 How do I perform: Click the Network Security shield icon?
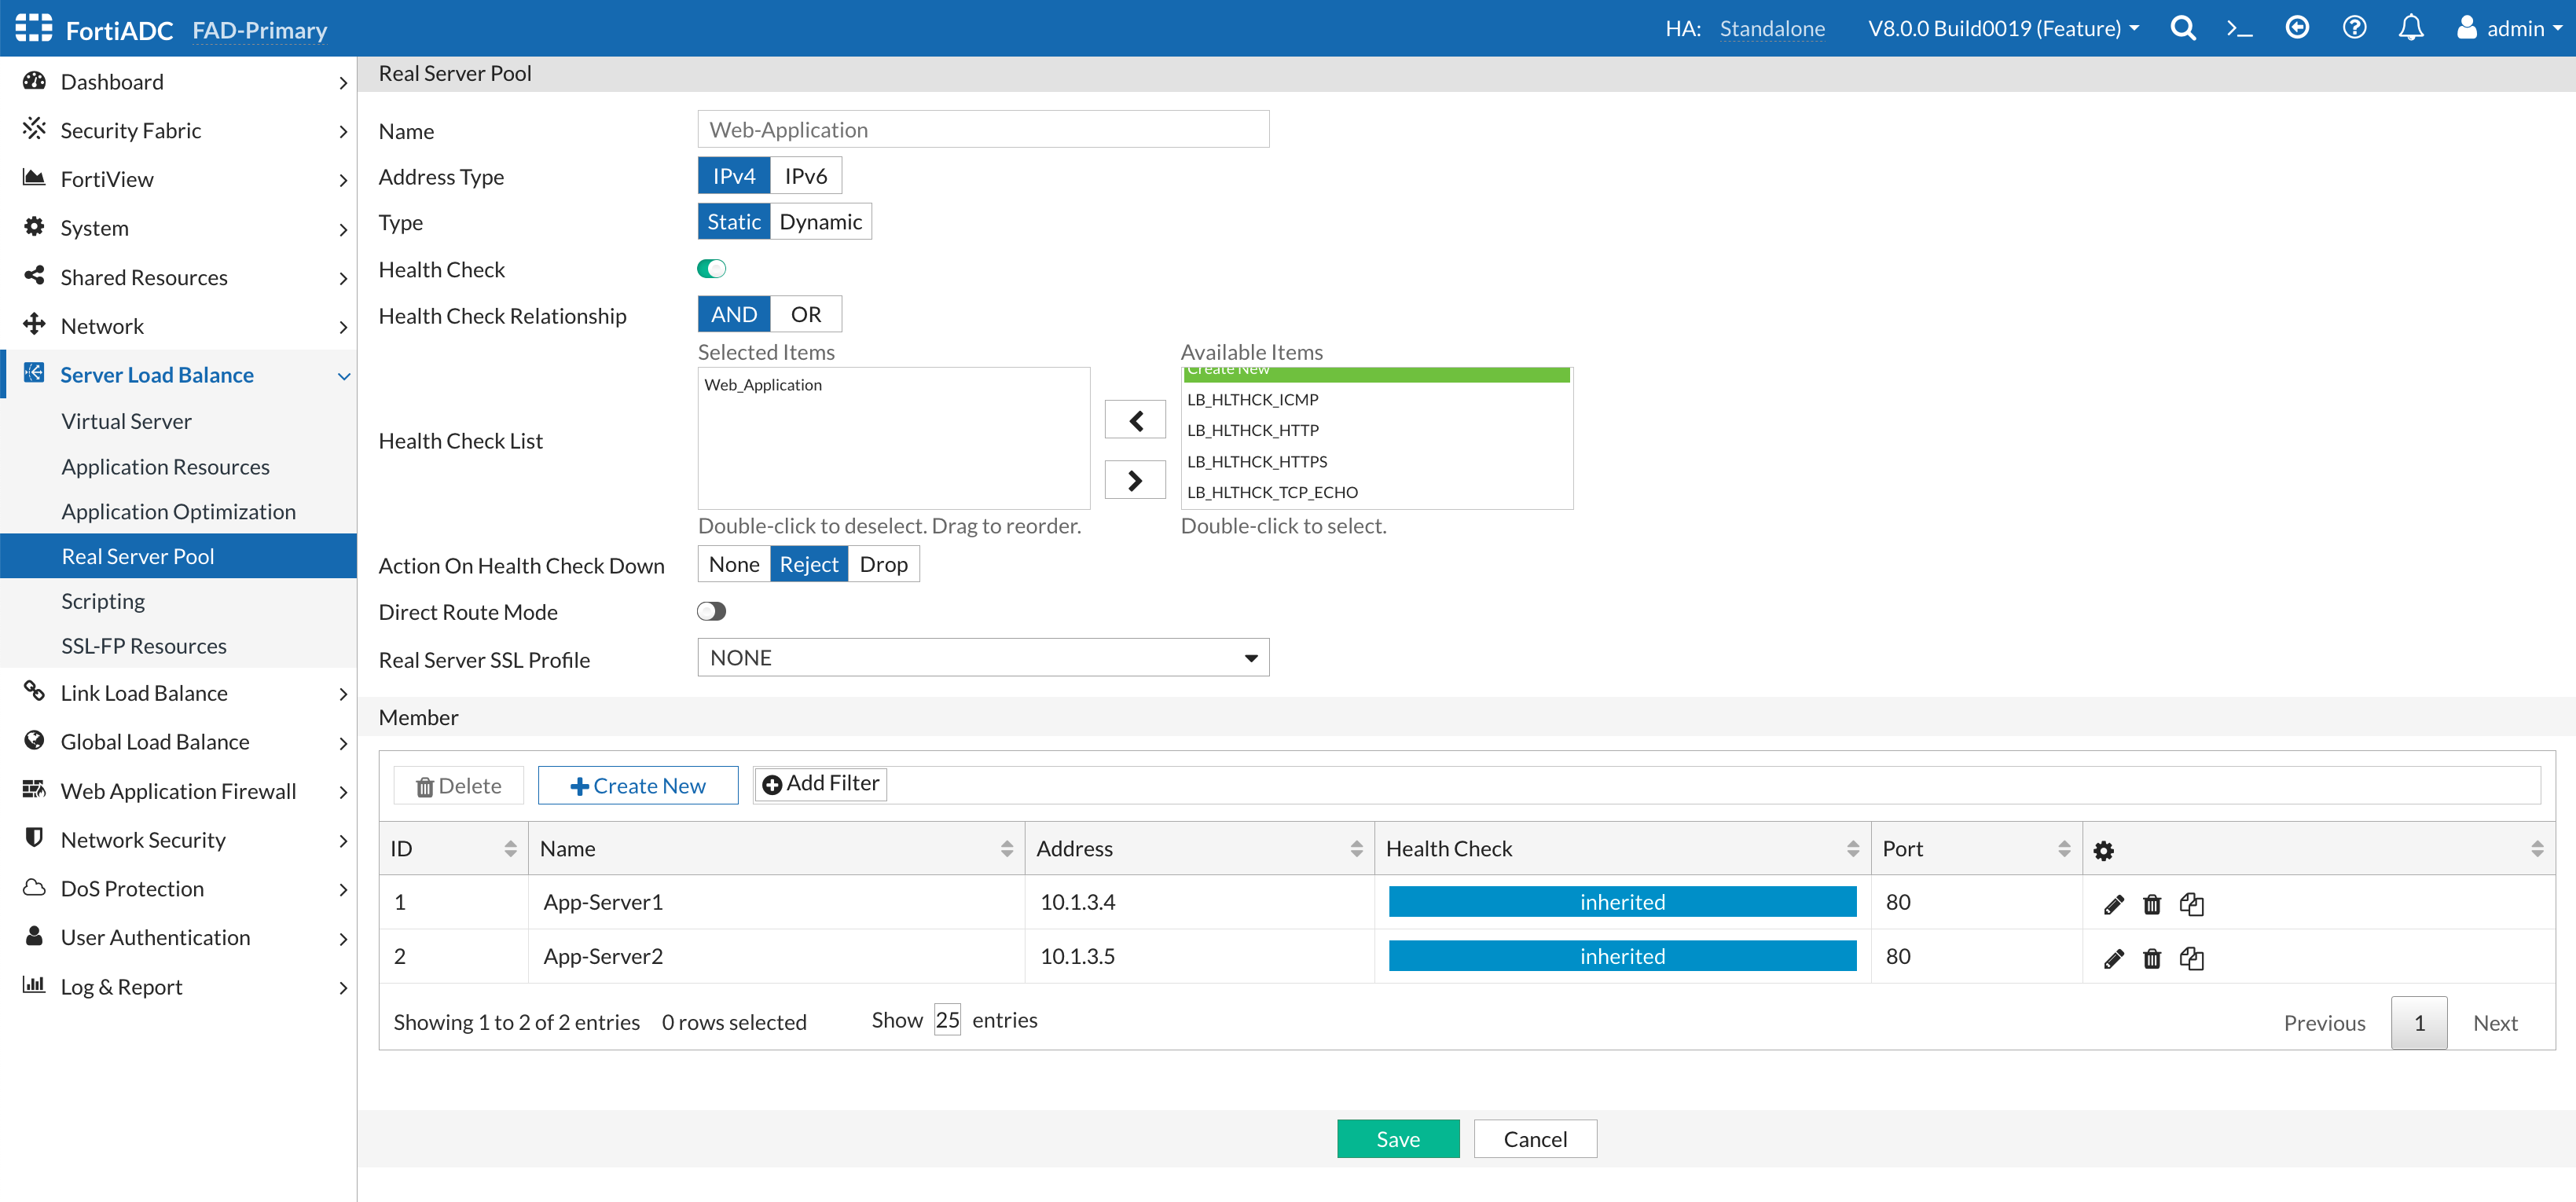[34, 838]
